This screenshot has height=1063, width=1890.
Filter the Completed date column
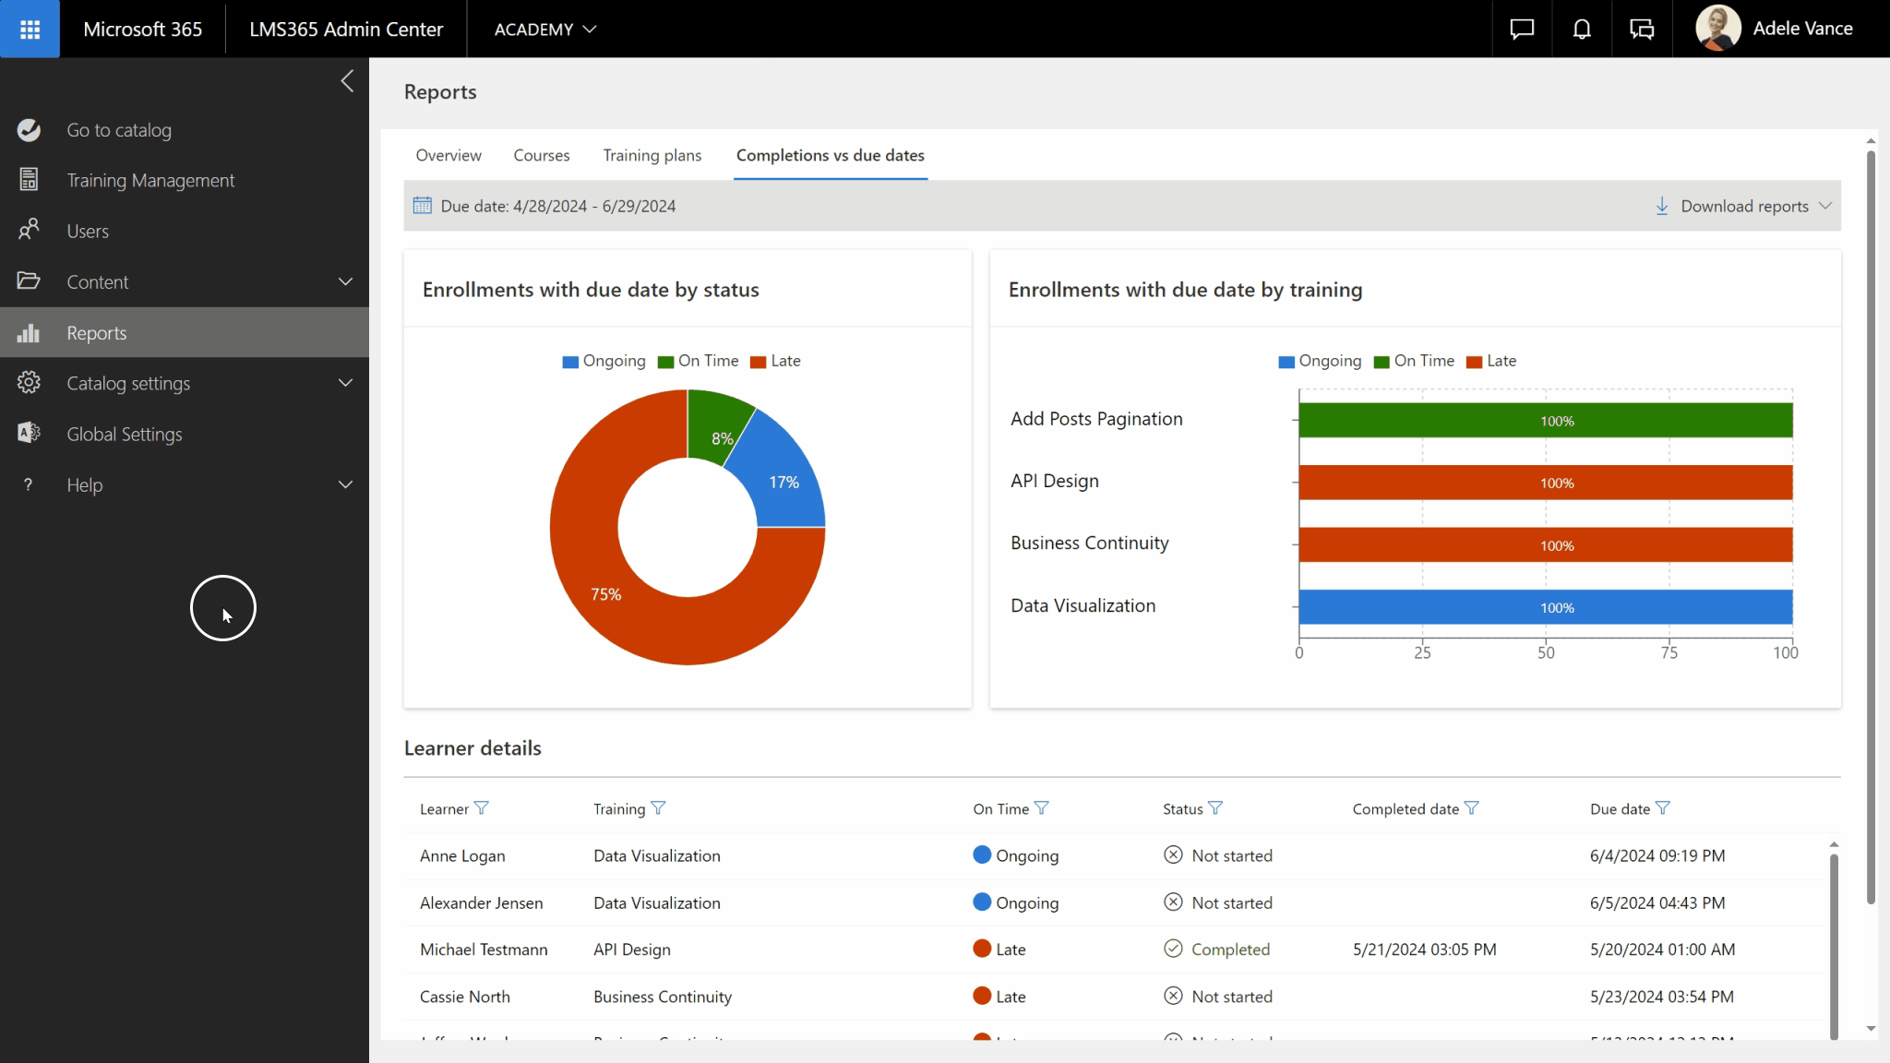coord(1472,808)
